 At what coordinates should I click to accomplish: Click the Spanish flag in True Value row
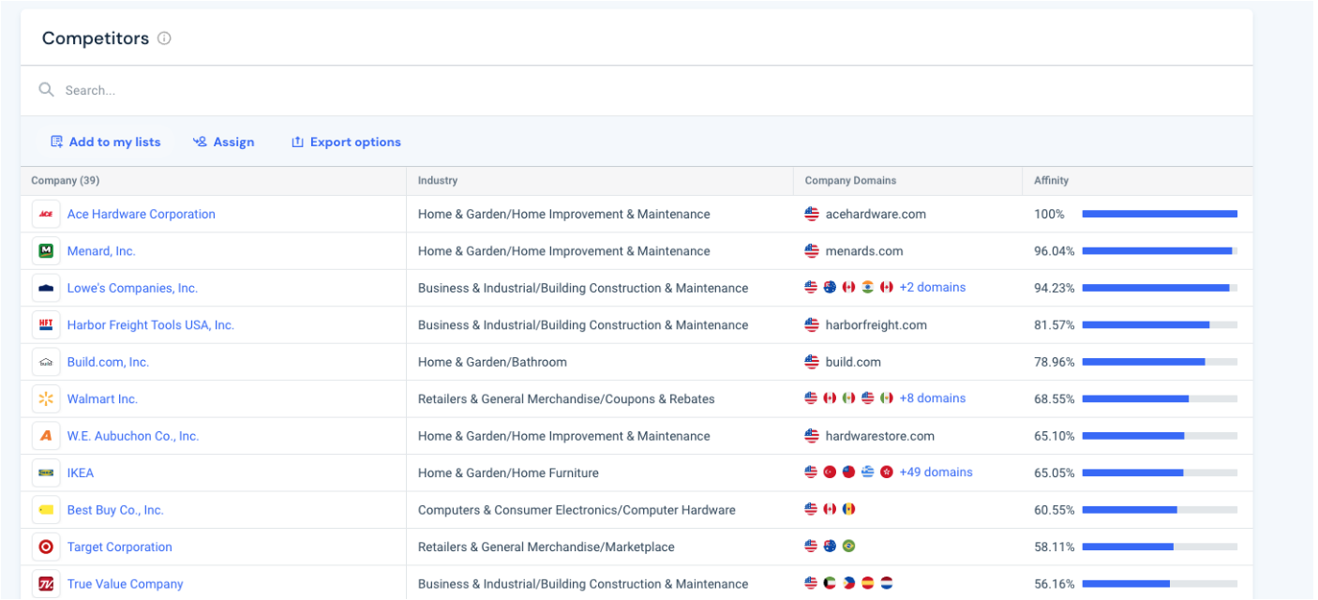point(868,583)
